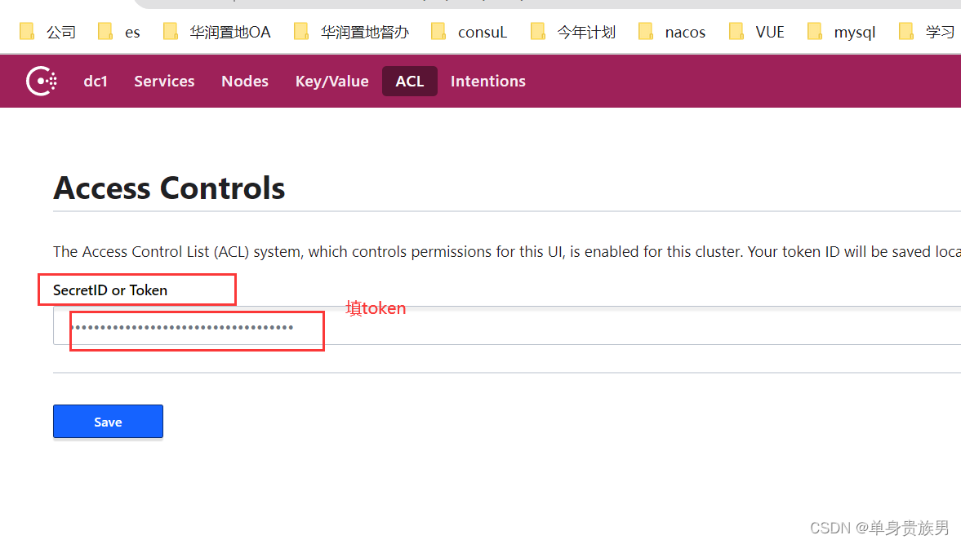Open the Intentions section
Viewport: 961px width, 544px height.
(487, 81)
